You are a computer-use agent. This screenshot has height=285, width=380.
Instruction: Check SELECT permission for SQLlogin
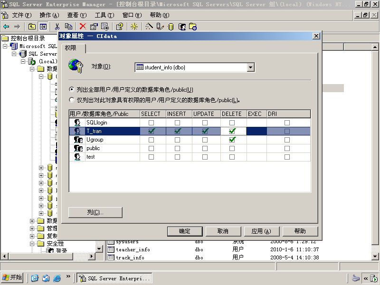click(151, 123)
